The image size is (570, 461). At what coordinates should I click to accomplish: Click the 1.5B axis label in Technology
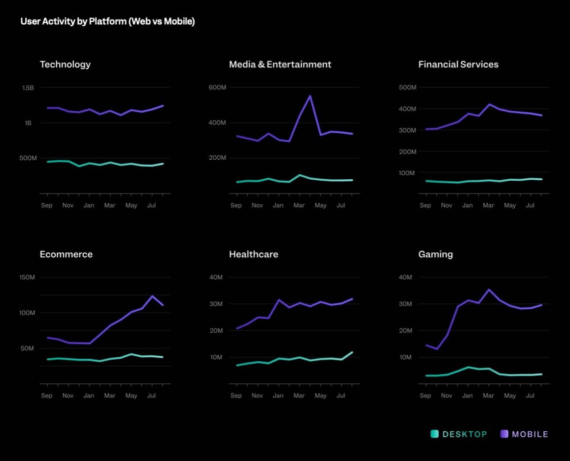[28, 88]
